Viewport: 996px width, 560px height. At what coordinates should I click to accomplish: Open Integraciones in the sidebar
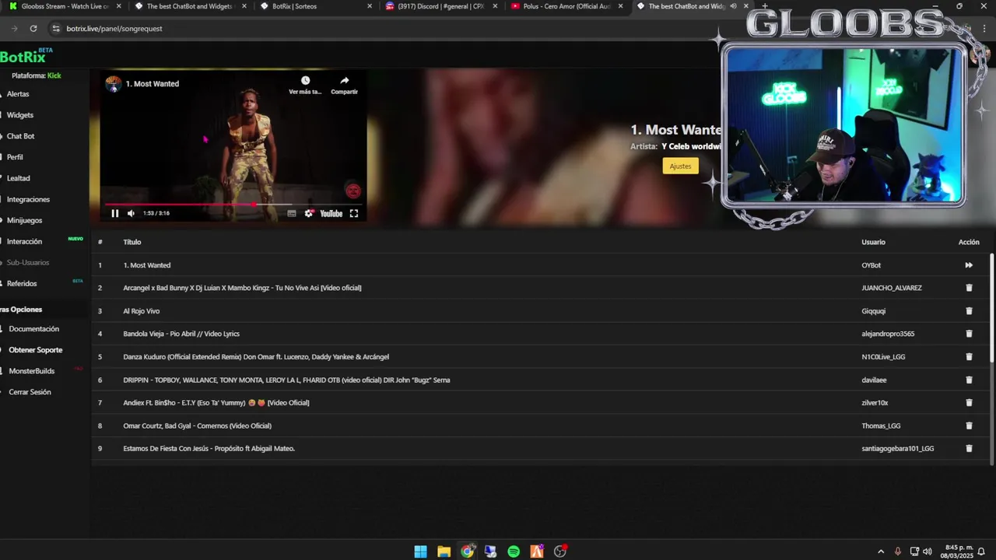[x=28, y=200]
